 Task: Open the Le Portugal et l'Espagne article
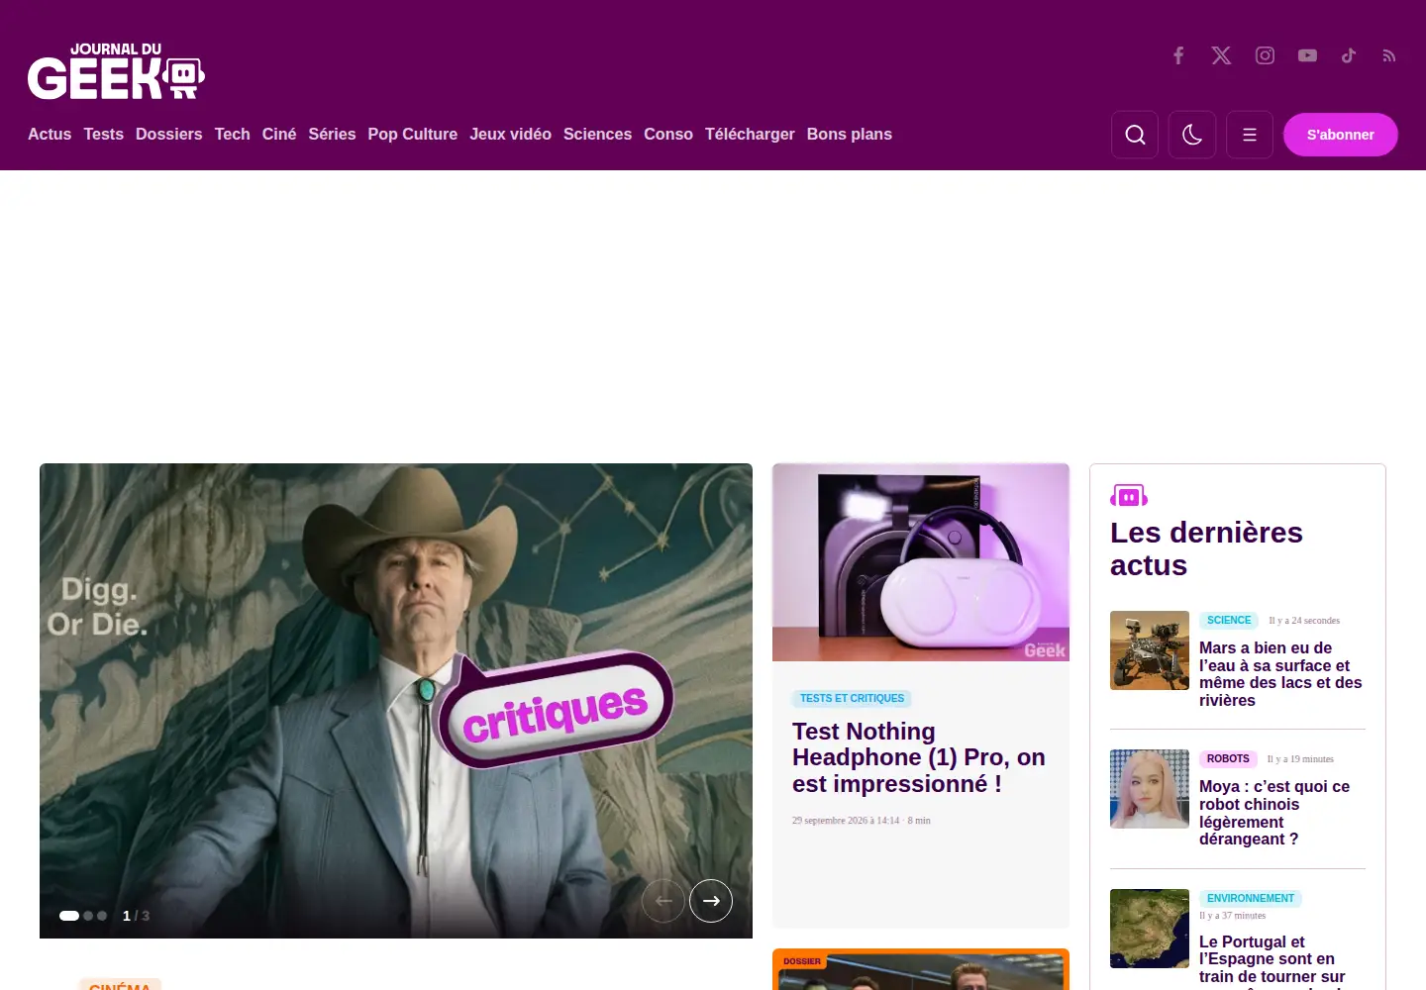tap(1273, 960)
